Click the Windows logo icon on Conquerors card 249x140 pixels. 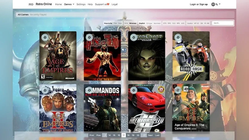pyautogui.click(x=186, y=89)
